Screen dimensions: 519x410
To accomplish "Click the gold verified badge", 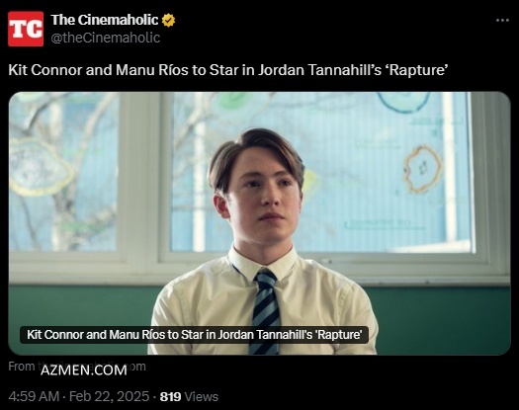I will coord(168,21).
